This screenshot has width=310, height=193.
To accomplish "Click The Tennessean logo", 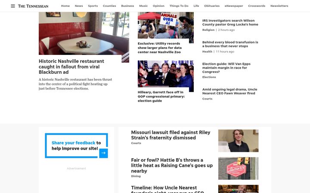I will 33,6.
